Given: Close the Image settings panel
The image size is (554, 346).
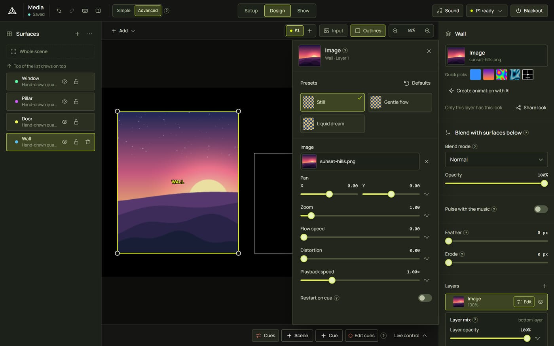Looking at the screenshot, I should 429,51.
